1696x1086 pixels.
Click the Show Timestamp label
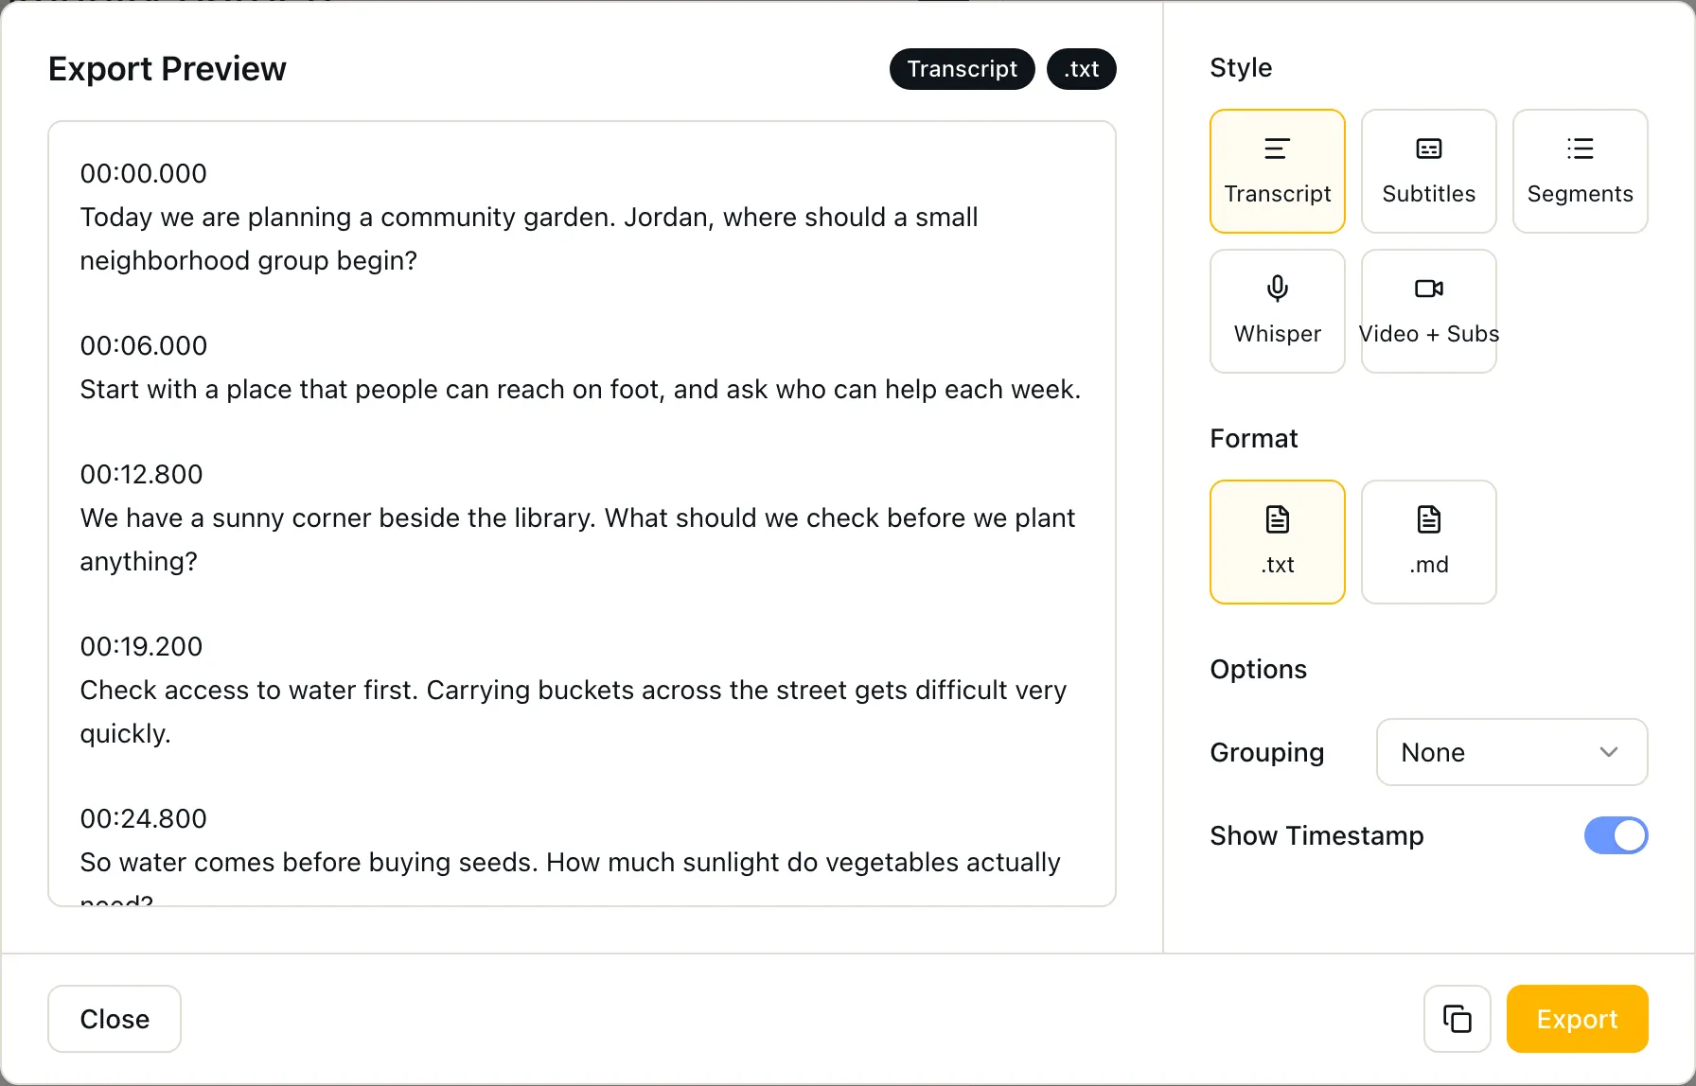(x=1316, y=835)
